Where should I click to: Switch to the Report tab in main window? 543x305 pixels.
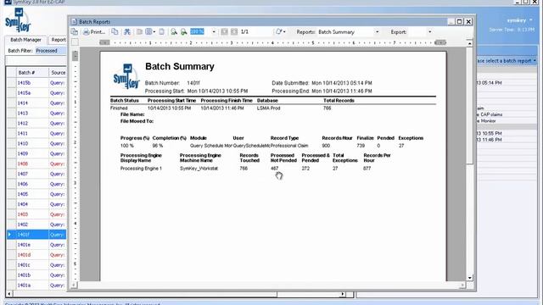click(59, 40)
